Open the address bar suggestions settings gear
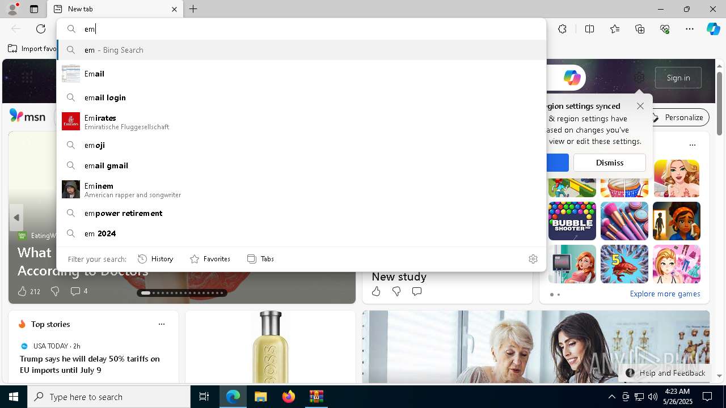Image resolution: width=726 pixels, height=408 pixels. point(533,259)
